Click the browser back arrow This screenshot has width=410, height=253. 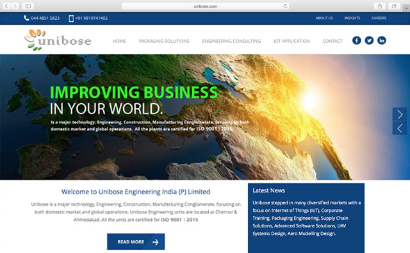point(6,6)
